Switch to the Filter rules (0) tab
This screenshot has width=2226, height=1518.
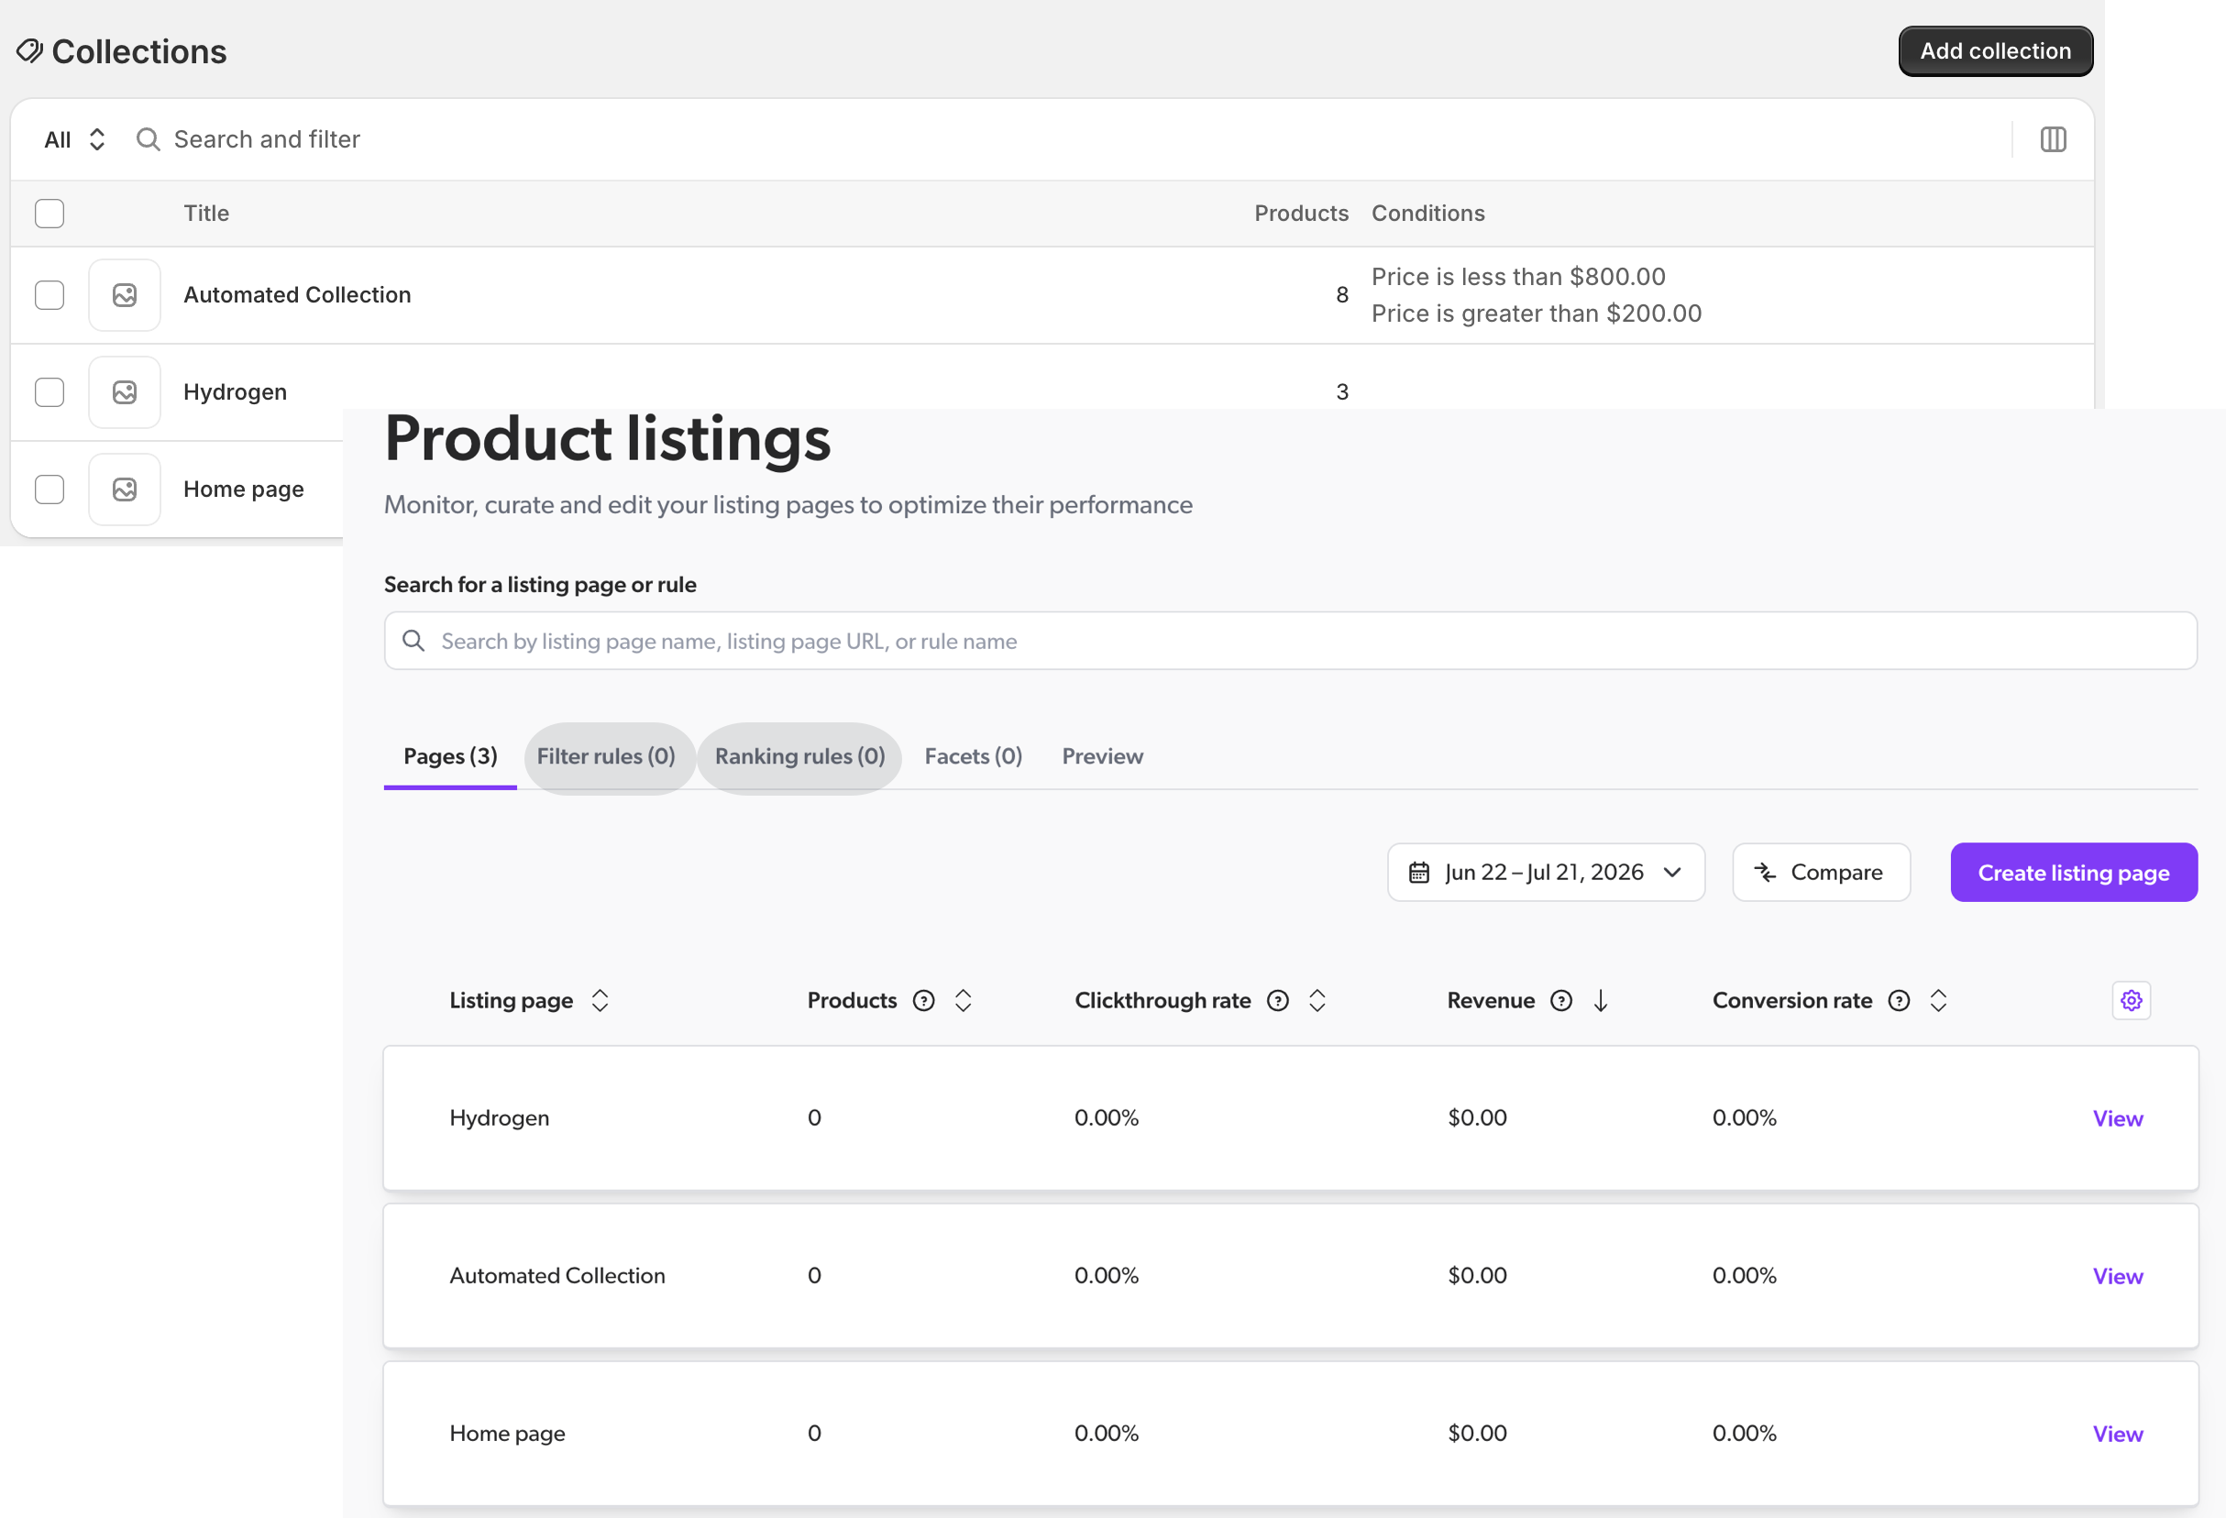(606, 756)
